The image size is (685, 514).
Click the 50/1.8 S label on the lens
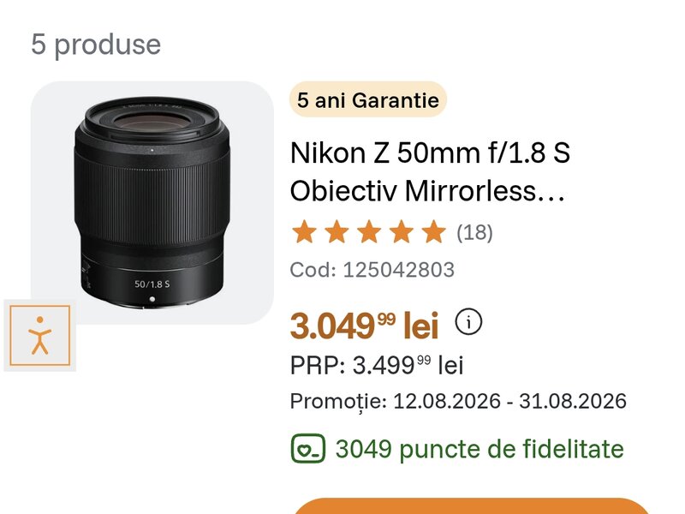152,284
